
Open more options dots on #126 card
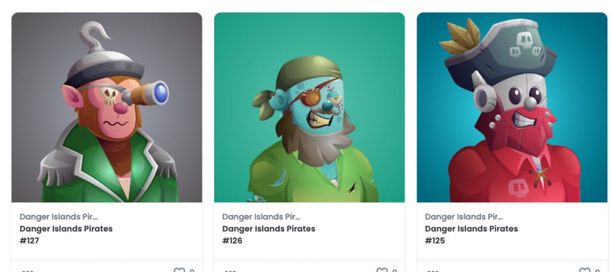230,271
